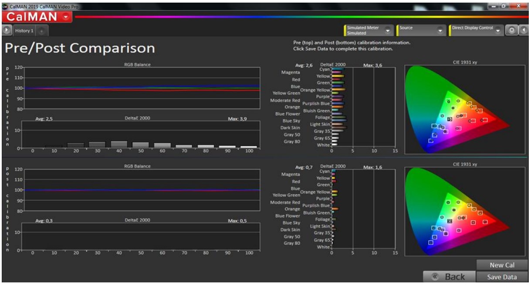Select the History 1 tab
531x285 pixels.
[25, 31]
